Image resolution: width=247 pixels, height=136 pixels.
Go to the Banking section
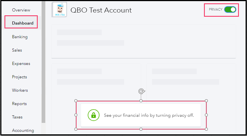[20, 37]
